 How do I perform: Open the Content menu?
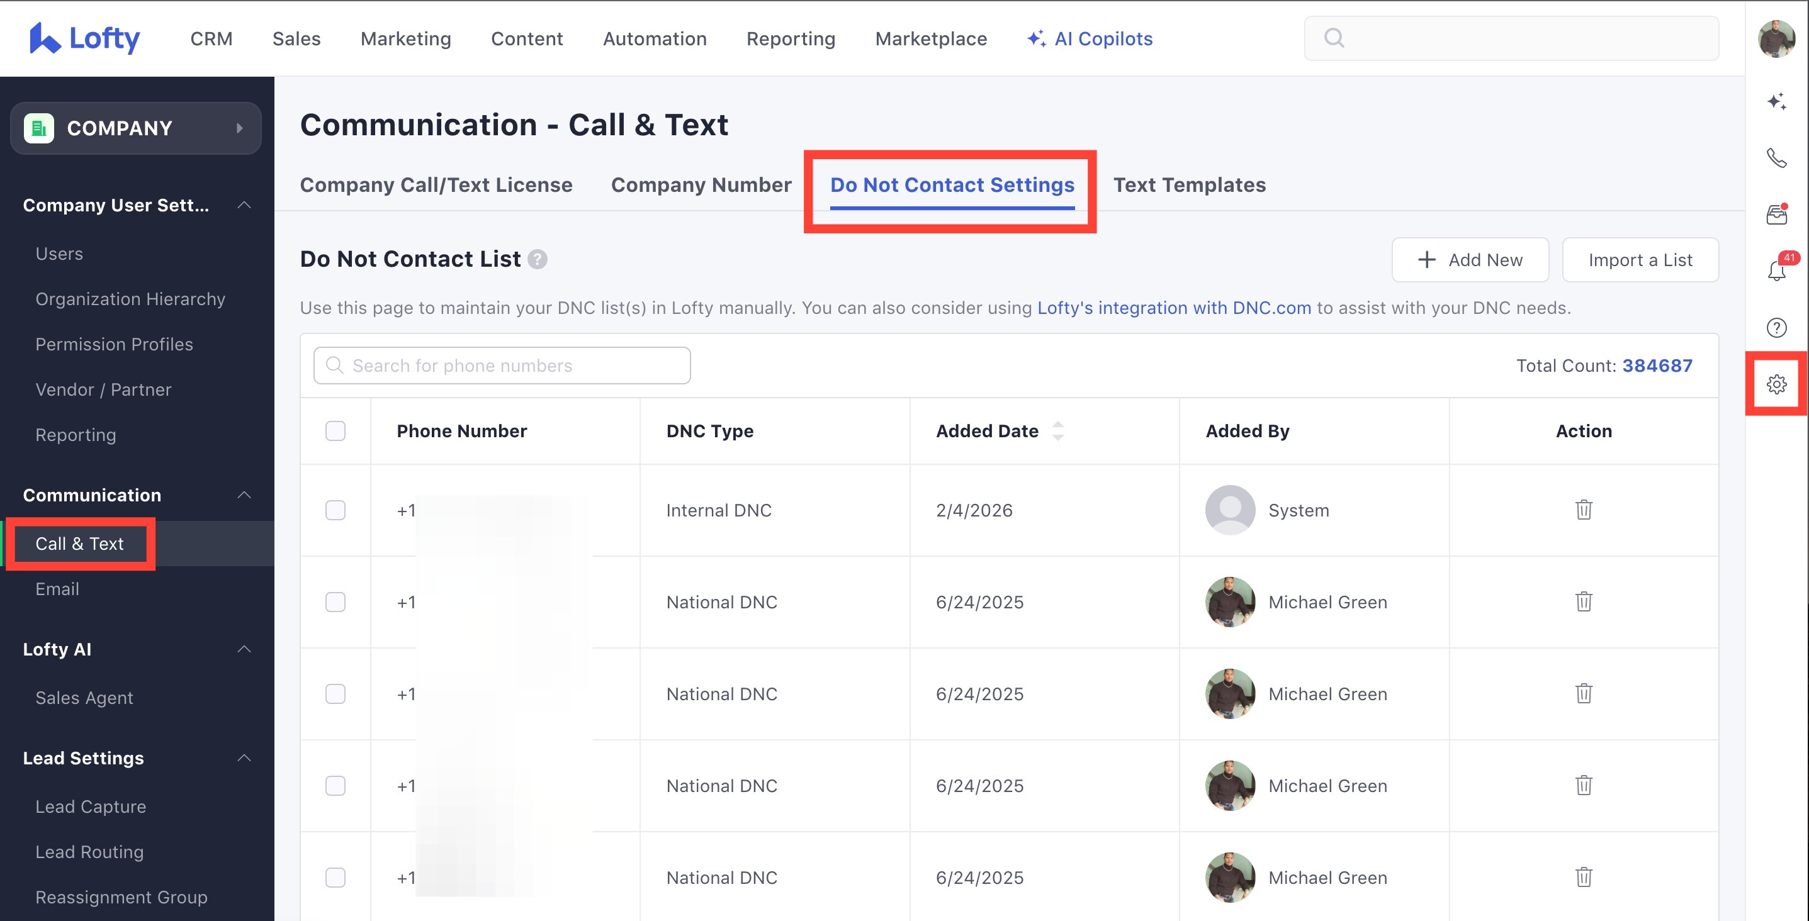[527, 38]
